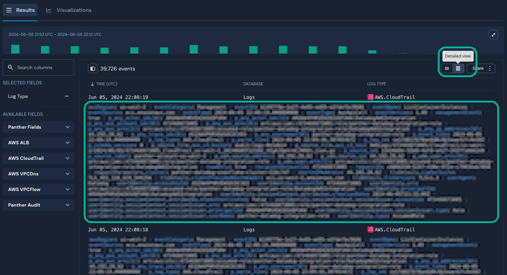Viewport: 507px width, 275px height.
Task: Click the hamburger icon on the Results tab
Action: pos(9,10)
